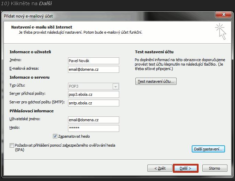Click the SMTP outgoing server field

(93, 103)
